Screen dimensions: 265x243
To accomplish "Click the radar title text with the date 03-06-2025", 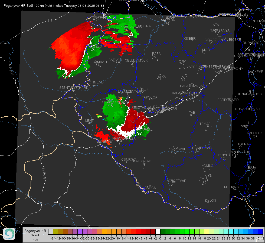I will click(54, 6).
